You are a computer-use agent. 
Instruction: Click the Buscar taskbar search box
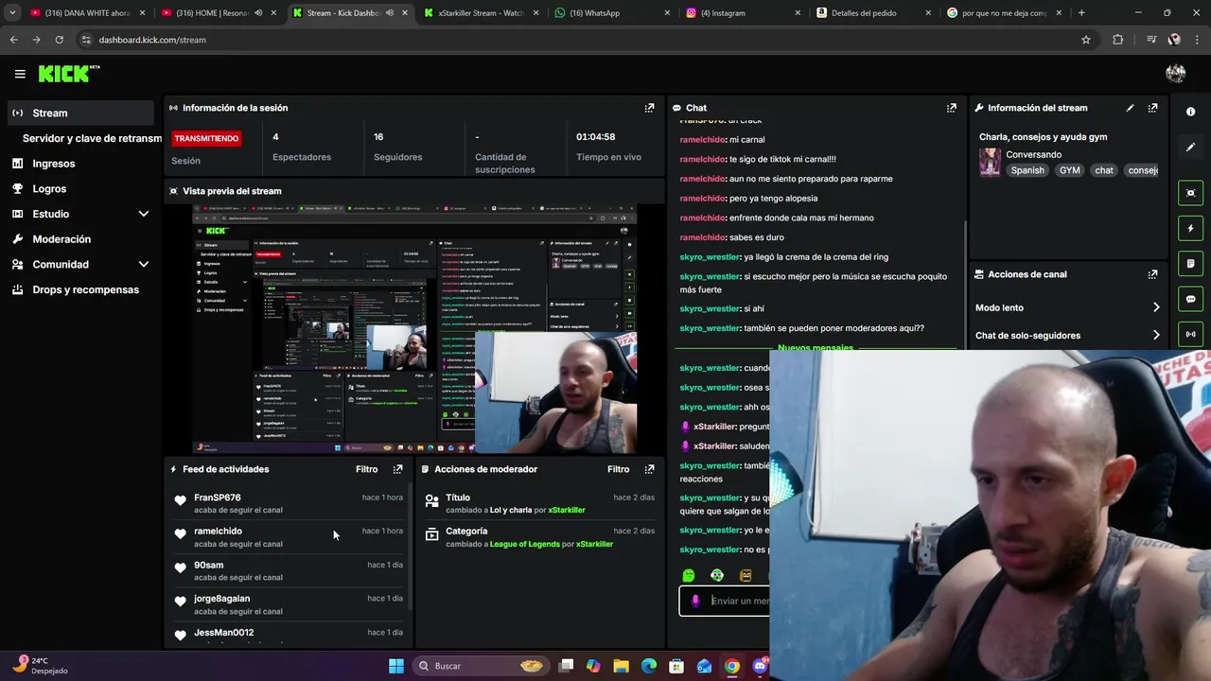(483, 666)
